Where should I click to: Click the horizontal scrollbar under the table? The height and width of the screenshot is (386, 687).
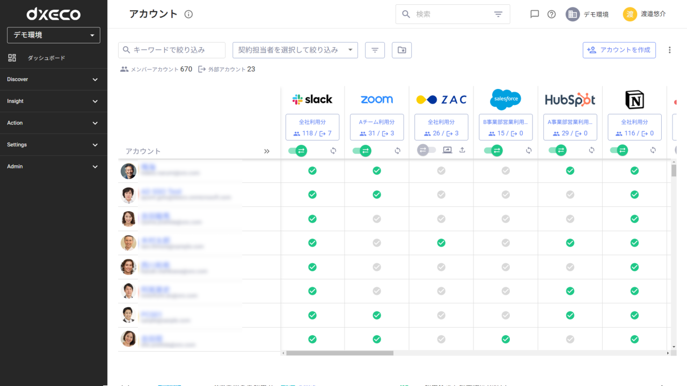point(340,353)
